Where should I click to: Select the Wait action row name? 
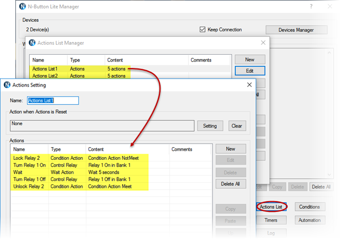[x=18, y=172]
